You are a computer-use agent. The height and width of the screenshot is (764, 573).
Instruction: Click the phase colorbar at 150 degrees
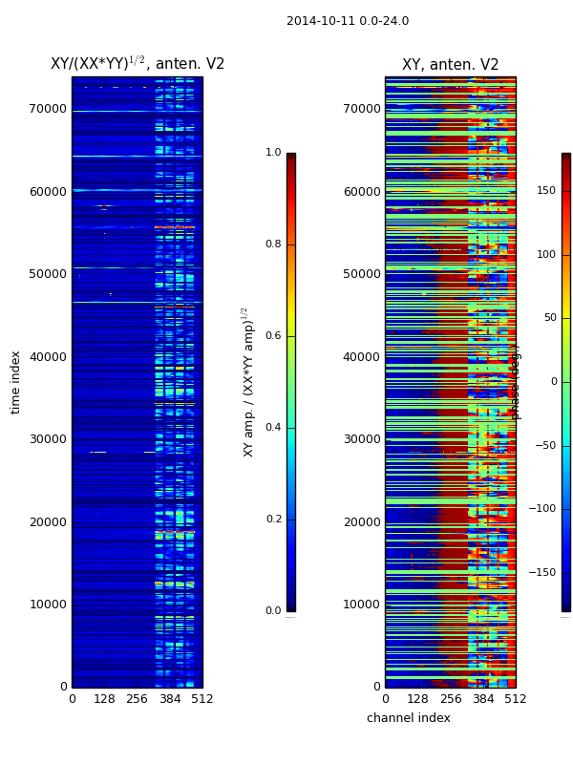click(x=566, y=190)
